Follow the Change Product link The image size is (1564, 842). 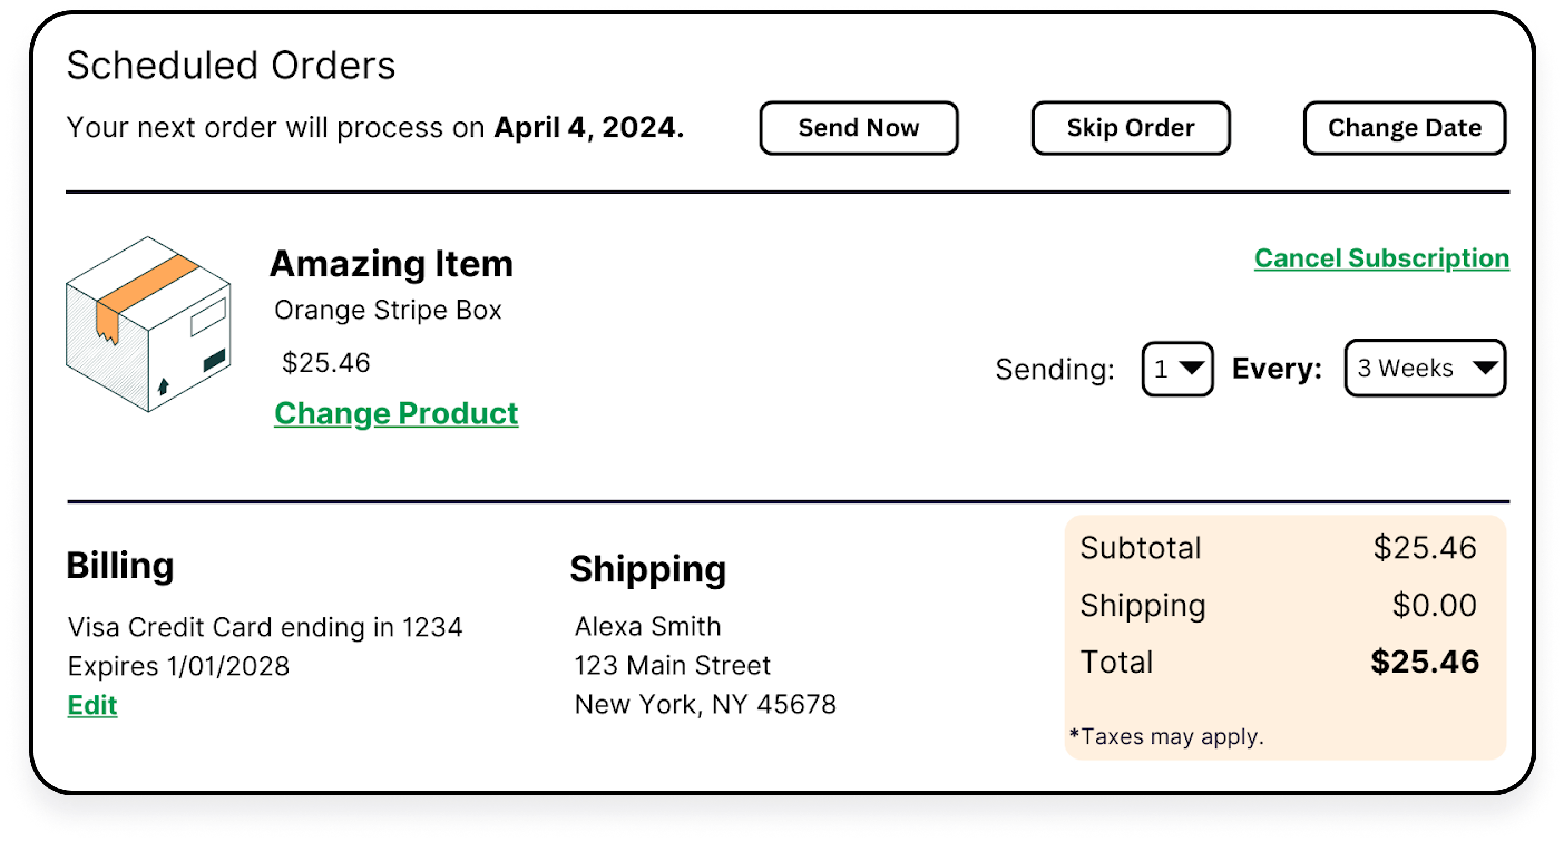click(x=396, y=414)
